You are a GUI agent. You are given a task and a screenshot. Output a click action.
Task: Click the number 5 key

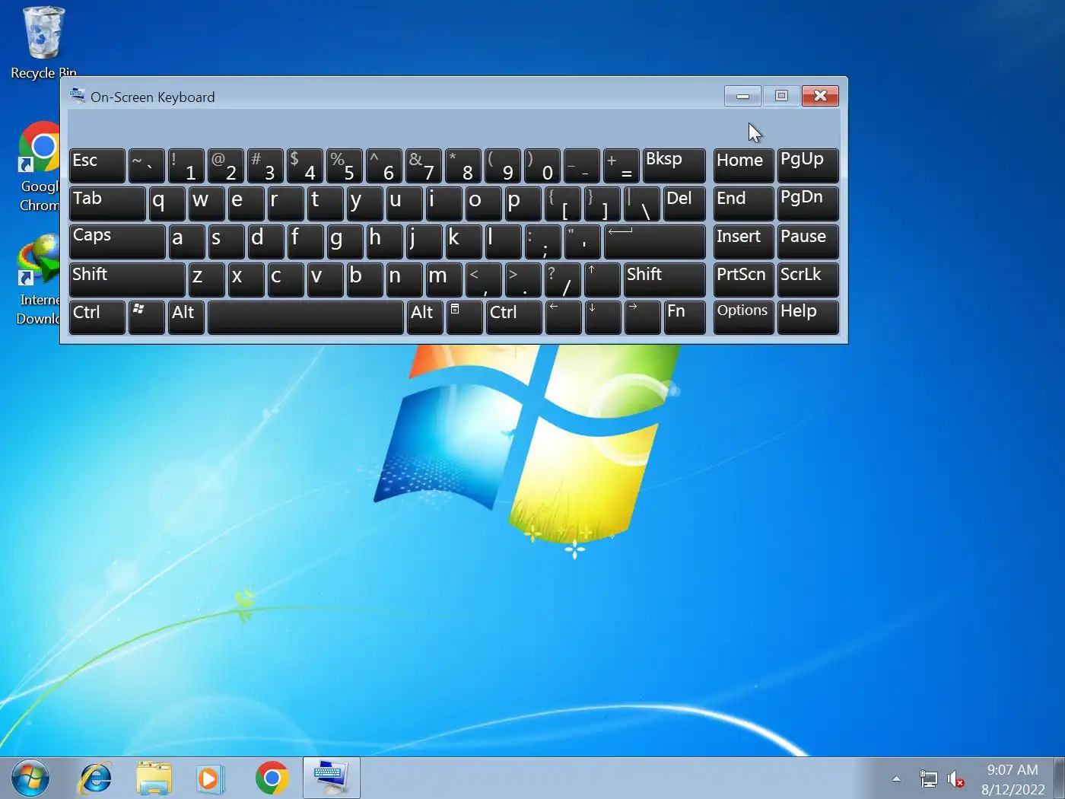tap(344, 165)
